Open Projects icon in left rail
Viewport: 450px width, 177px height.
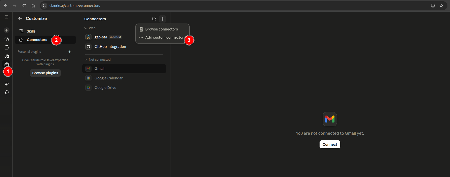coord(7,47)
